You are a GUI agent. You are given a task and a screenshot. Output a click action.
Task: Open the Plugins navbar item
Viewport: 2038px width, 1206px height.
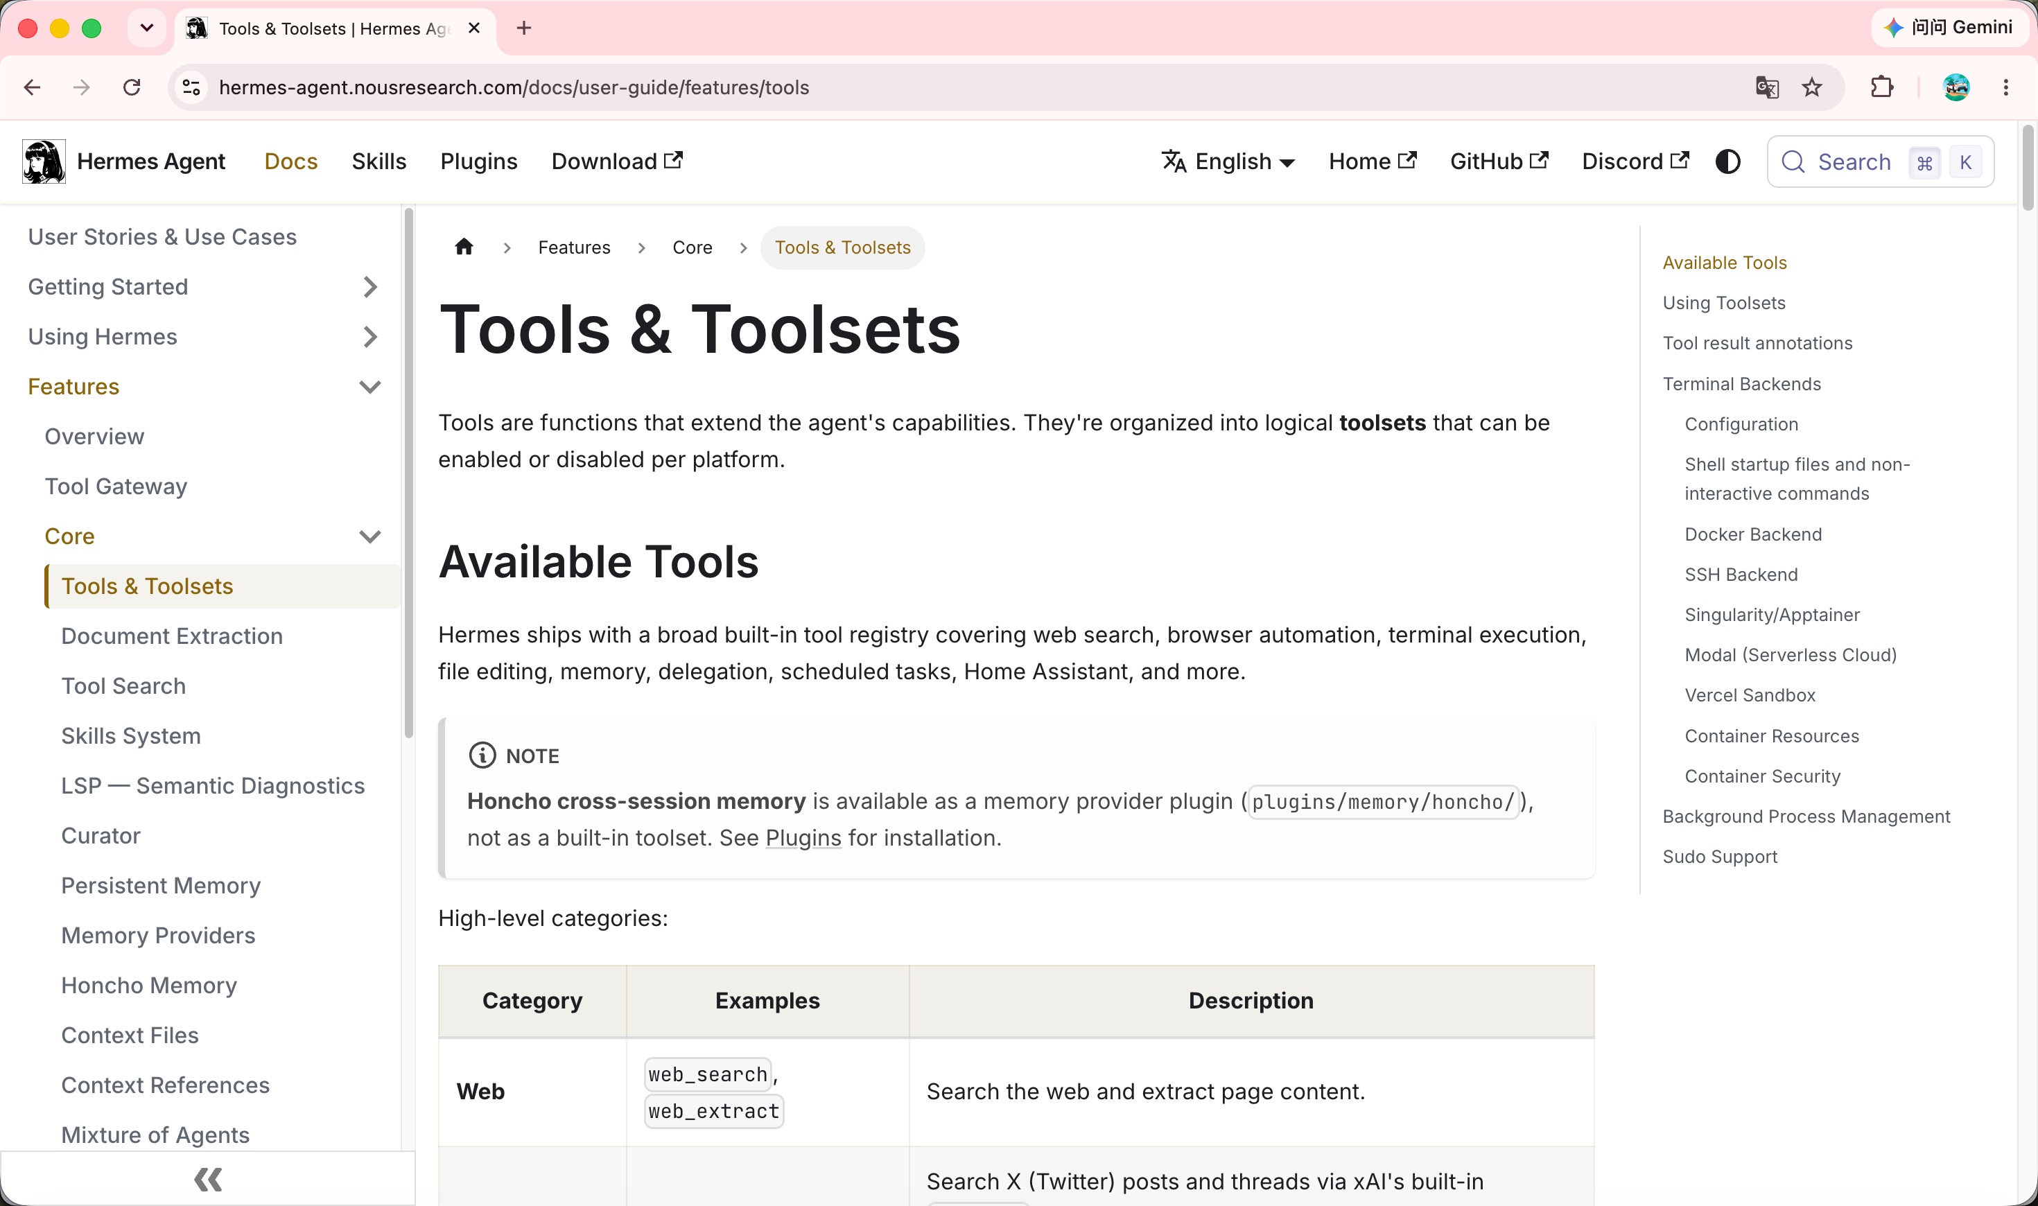point(478,161)
